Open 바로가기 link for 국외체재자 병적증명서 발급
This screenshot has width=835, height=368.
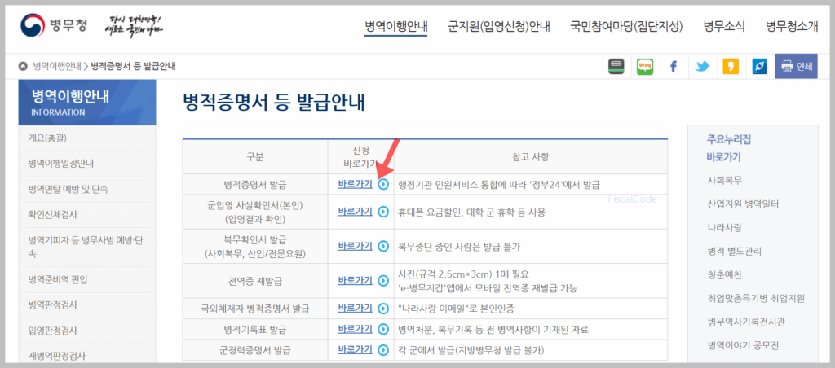(x=356, y=308)
